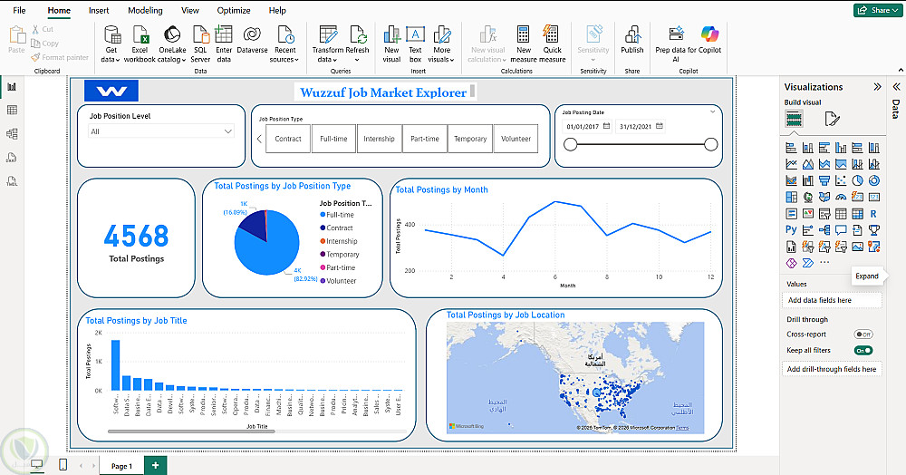Click the Quick measure button
The image size is (906, 475).
click(552, 44)
